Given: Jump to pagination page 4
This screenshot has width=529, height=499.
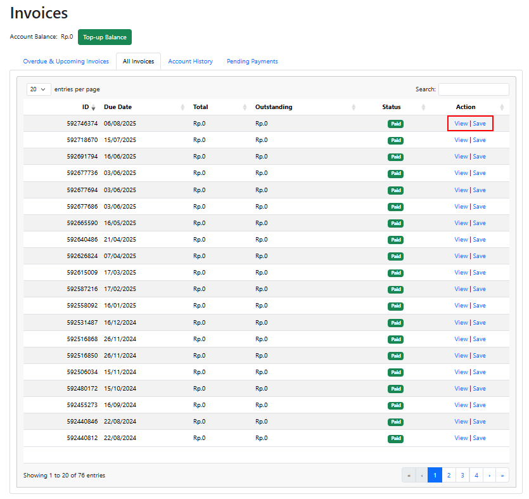Looking at the screenshot, I should [x=476, y=476].
